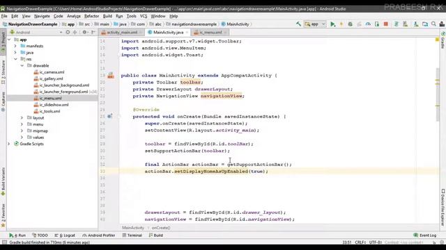446x250 pixels.
Task: Click hide Project panel icon
Action: click(93, 33)
